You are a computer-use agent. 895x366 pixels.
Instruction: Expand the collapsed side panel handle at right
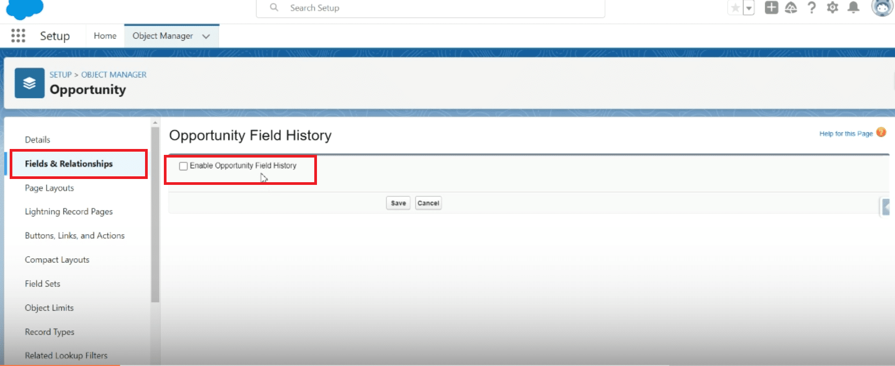[885, 207]
